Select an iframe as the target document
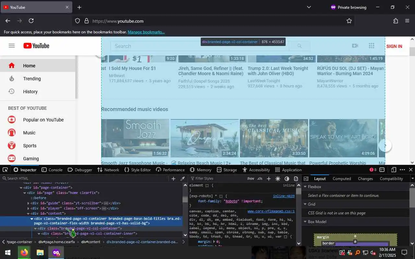This screenshot has width=415, height=259. (x=382, y=170)
